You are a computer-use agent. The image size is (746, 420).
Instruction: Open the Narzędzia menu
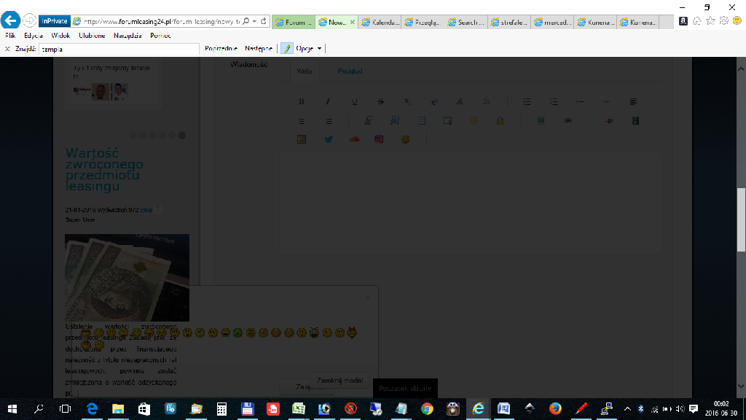(x=127, y=36)
